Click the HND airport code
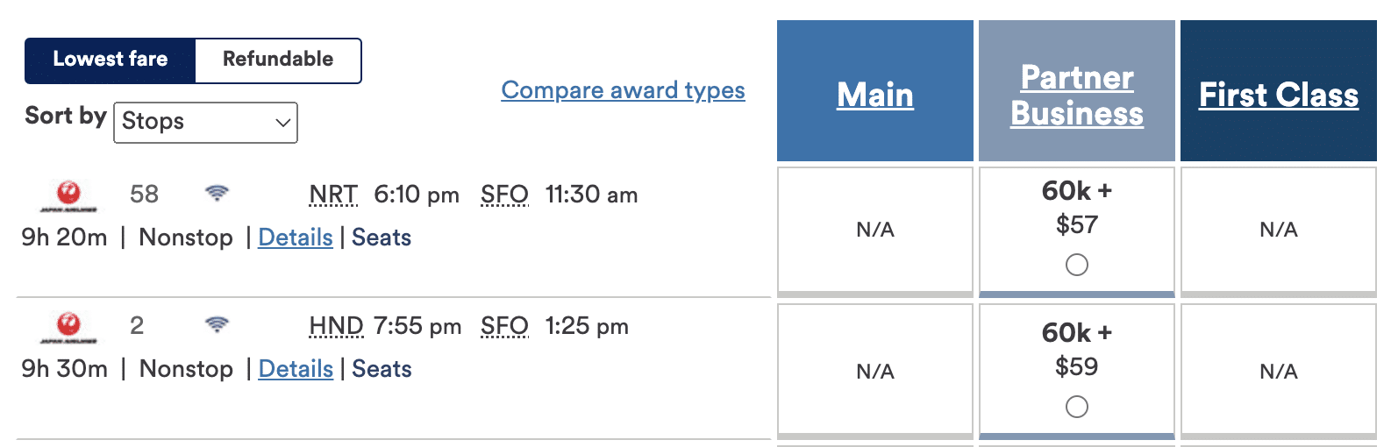The height and width of the screenshot is (447, 1391). point(336,326)
